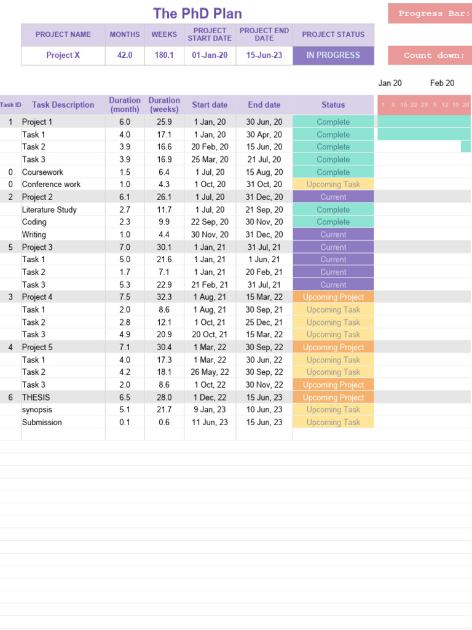Click the project end date 15-Jun-23 cell
The image size is (472, 630).
tap(264, 55)
